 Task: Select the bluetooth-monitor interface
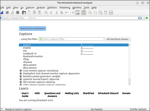[74, 56]
